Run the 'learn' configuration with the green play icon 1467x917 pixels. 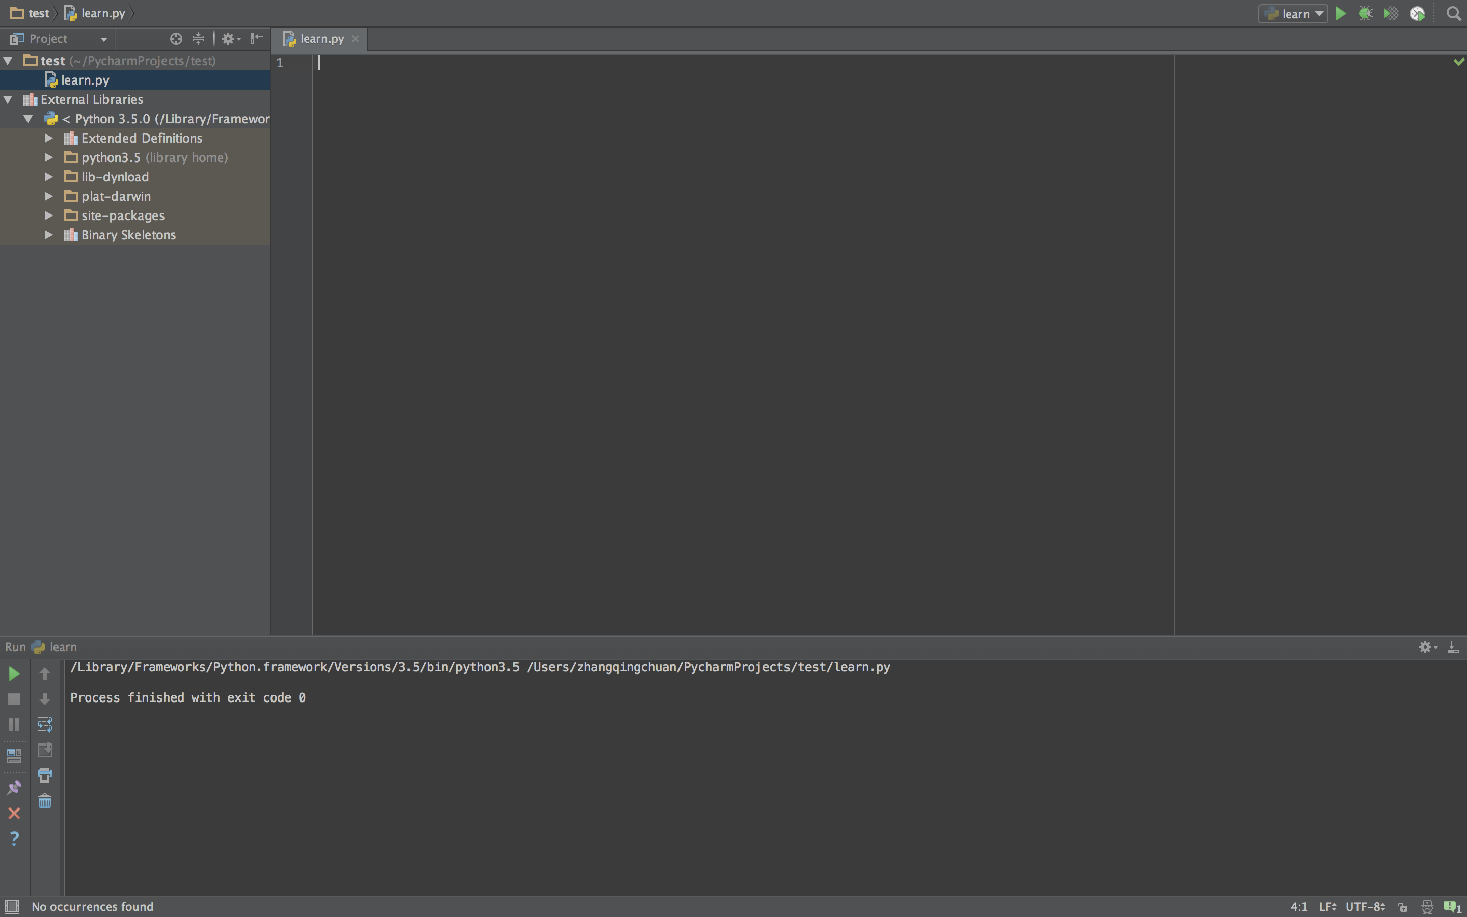[1341, 13]
